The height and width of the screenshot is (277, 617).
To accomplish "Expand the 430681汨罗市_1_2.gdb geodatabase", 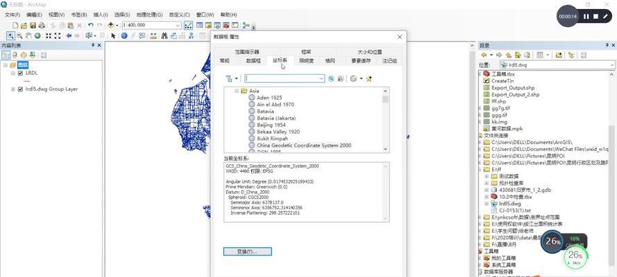I will point(487,190).
